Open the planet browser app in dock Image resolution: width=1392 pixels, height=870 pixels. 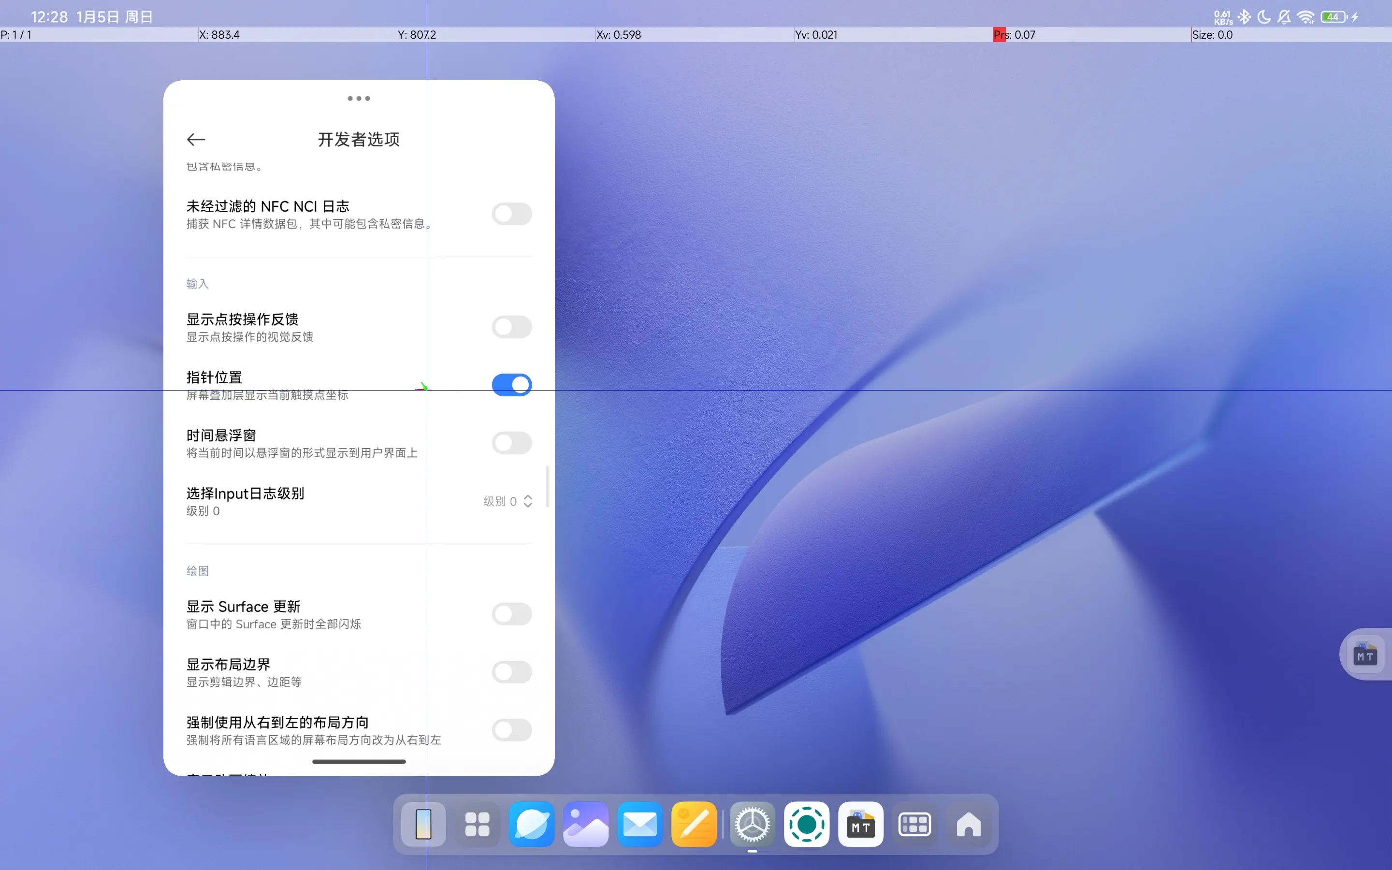click(532, 825)
